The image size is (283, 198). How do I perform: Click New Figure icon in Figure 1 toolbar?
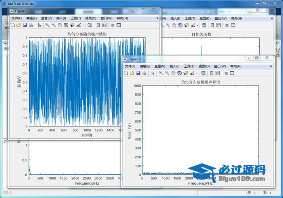click(12, 25)
